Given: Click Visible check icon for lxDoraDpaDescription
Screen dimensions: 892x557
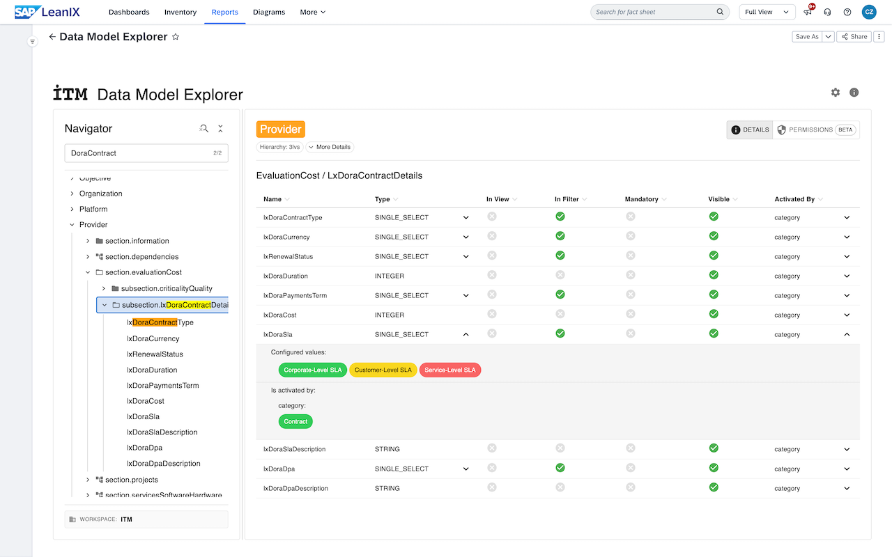Looking at the screenshot, I should (714, 487).
